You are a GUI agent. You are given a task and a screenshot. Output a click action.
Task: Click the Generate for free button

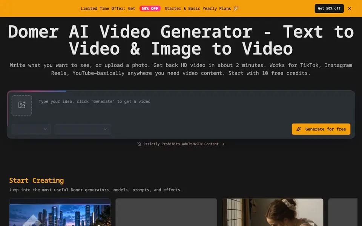tap(321, 129)
